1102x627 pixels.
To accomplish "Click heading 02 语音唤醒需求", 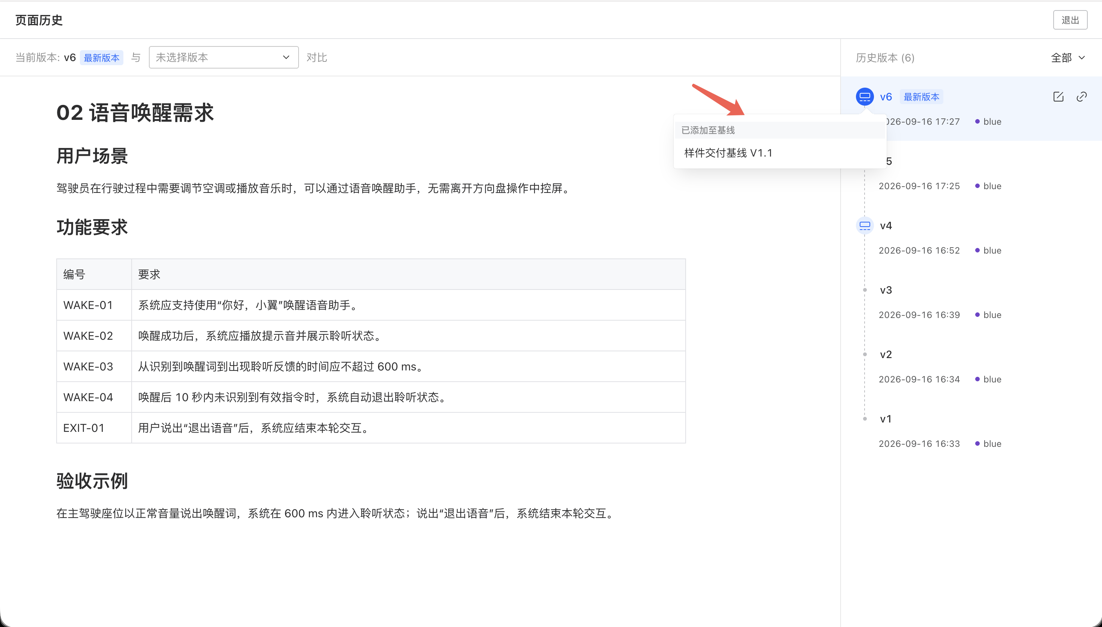I will 135,113.
